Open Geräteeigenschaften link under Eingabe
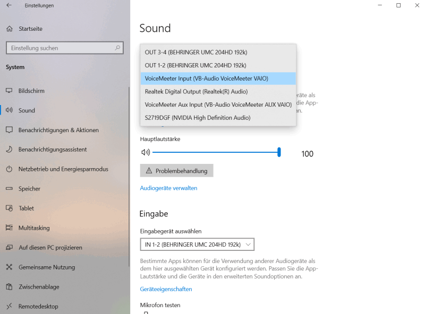Viewport: 425px width, 314px height. click(x=166, y=289)
